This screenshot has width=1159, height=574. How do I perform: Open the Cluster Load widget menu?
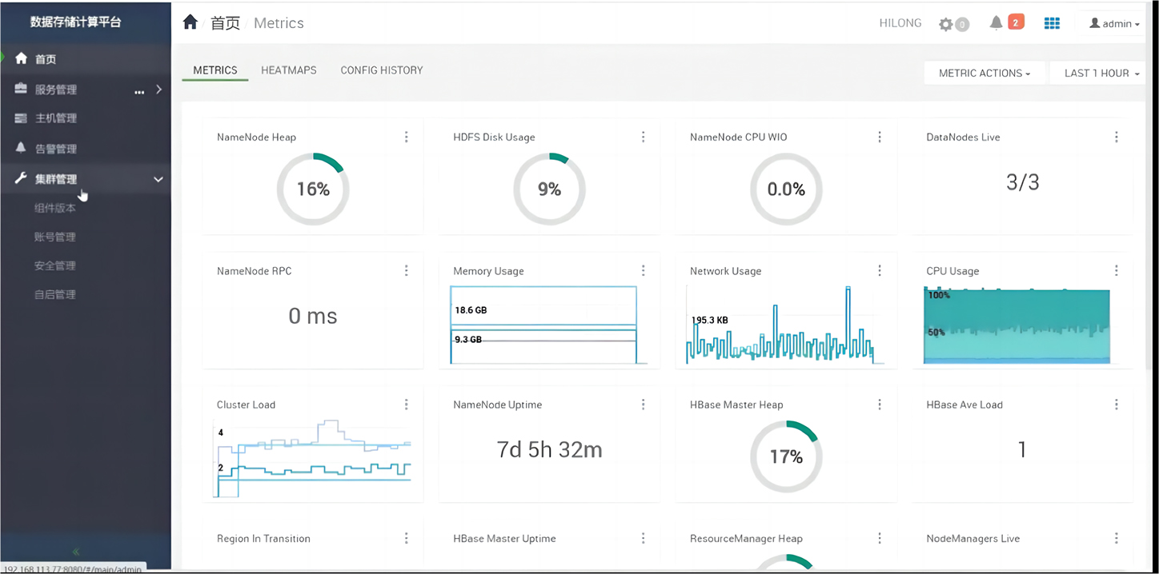coord(407,405)
